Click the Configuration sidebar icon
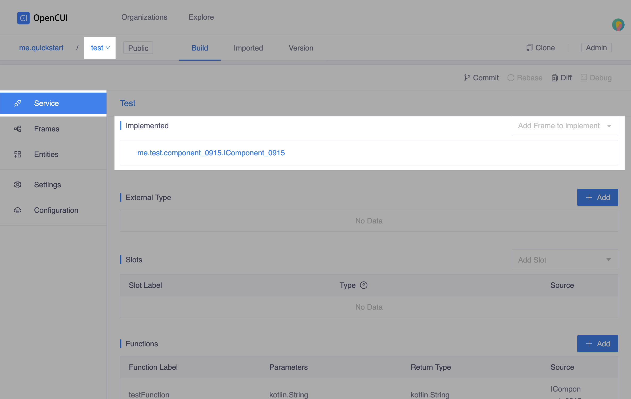 [x=17, y=210]
